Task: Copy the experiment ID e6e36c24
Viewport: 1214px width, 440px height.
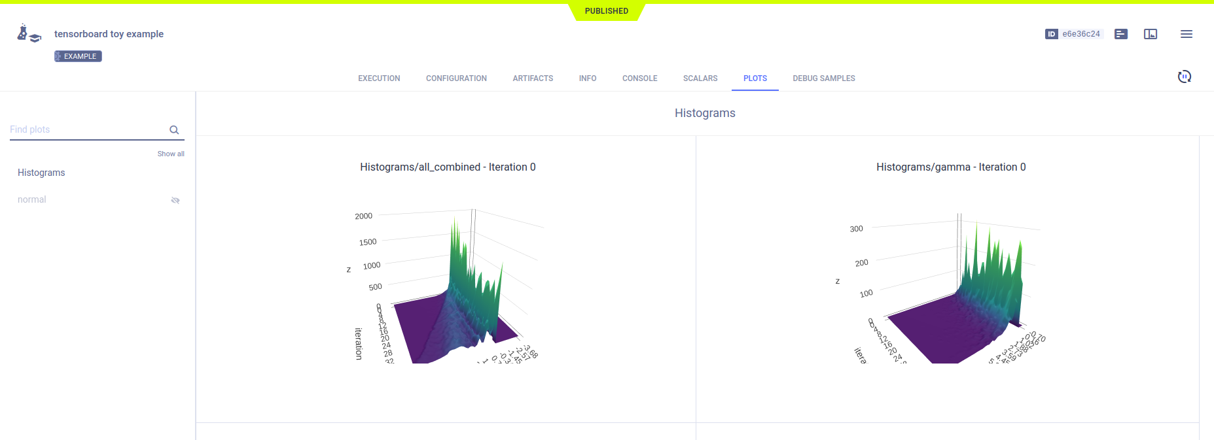Action: [x=1080, y=34]
